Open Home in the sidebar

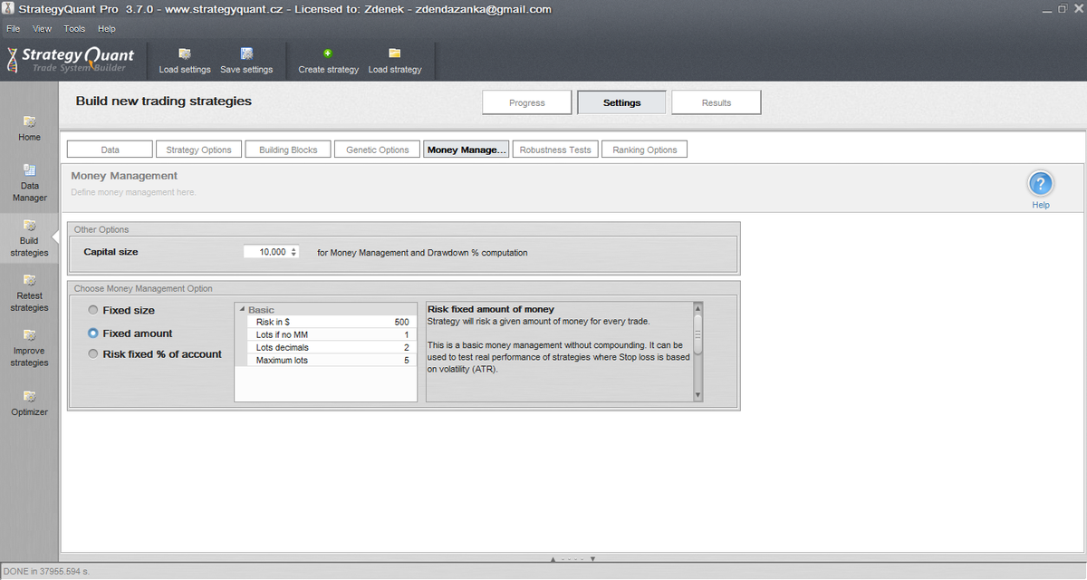(29, 127)
